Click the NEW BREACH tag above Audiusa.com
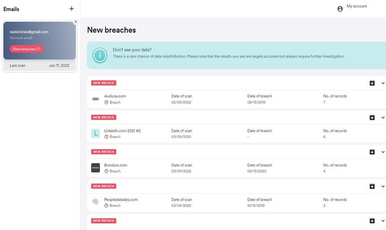 coord(104,83)
